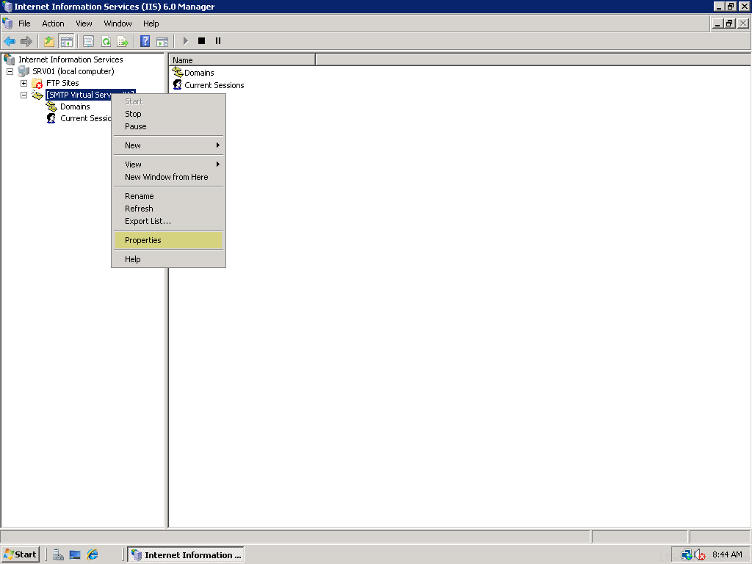Open the Action menu
Screen dimensions: 752x564
(53, 23)
